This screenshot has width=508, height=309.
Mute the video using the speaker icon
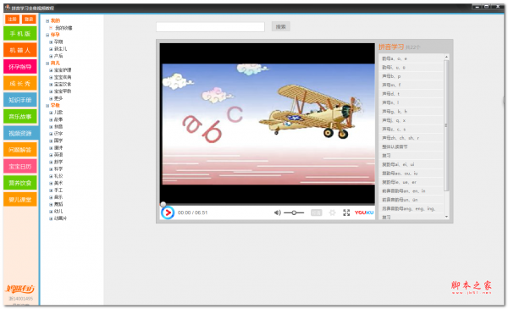(x=278, y=212)
